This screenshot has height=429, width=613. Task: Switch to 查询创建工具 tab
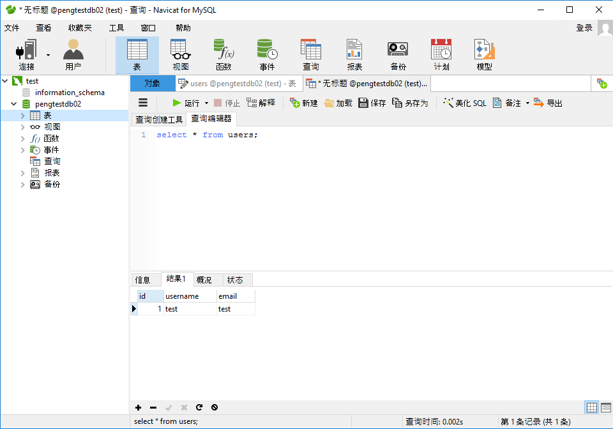pos(159,119)
